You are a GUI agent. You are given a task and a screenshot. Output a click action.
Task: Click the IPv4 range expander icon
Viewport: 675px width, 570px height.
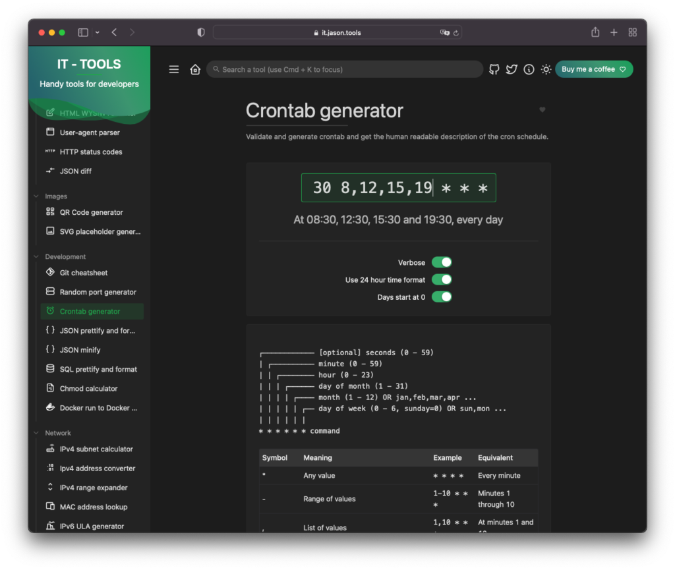(x=50, y=487)
